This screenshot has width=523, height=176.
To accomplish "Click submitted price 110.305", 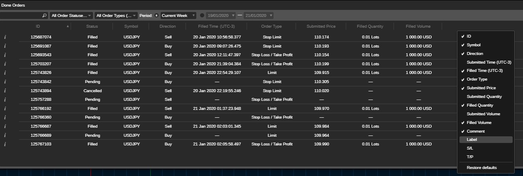I will [x=322, y=82].
